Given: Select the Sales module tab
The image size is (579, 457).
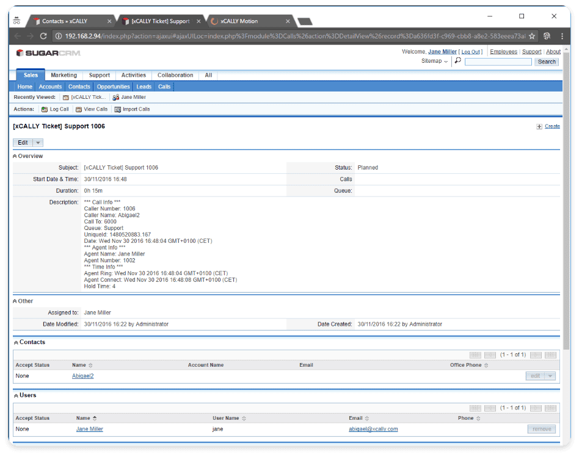Looking at the screenshot, I should click(31, 75).
